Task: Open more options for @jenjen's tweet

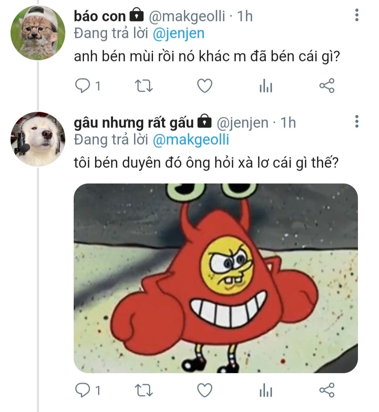Action: click(357, 121)
